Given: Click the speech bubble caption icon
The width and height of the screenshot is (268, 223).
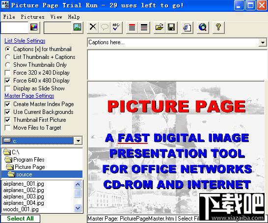Looking at the screenshot, I should [x=105, y=27].
